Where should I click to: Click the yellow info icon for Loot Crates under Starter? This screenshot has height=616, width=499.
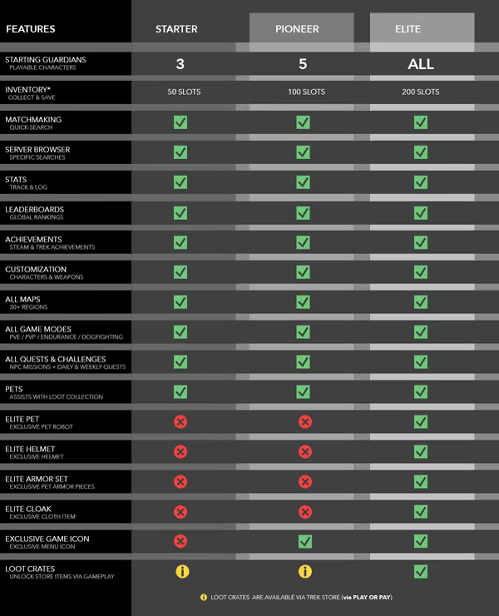[180, 571]
